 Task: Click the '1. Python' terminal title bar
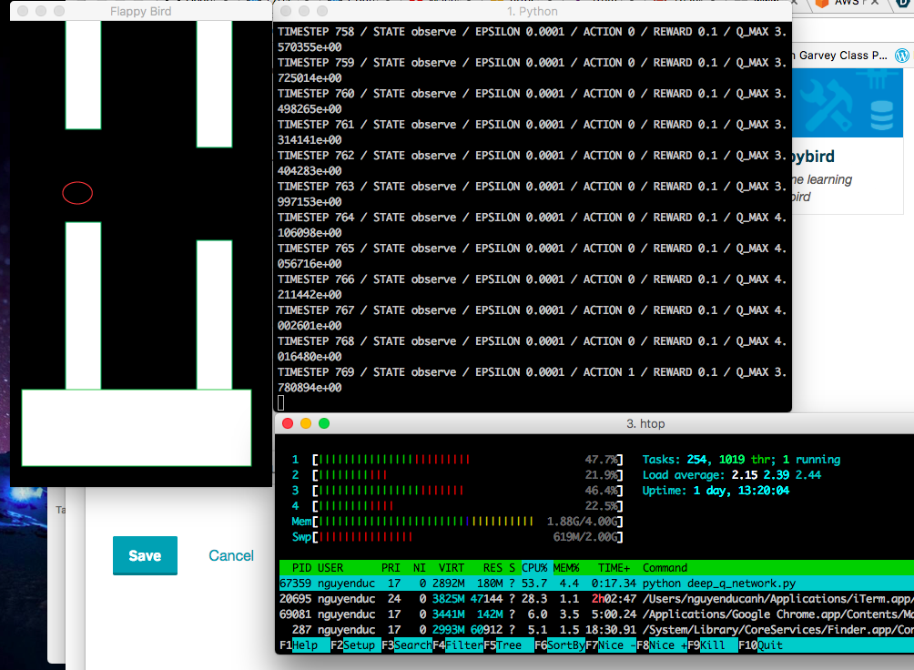coord(533,11)
